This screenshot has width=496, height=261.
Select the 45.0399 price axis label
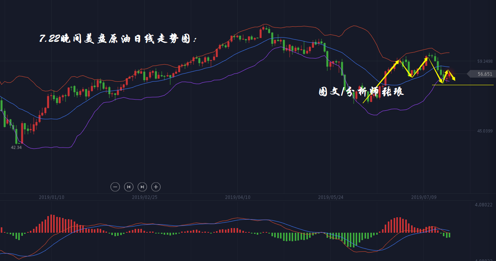coord(485,131)
